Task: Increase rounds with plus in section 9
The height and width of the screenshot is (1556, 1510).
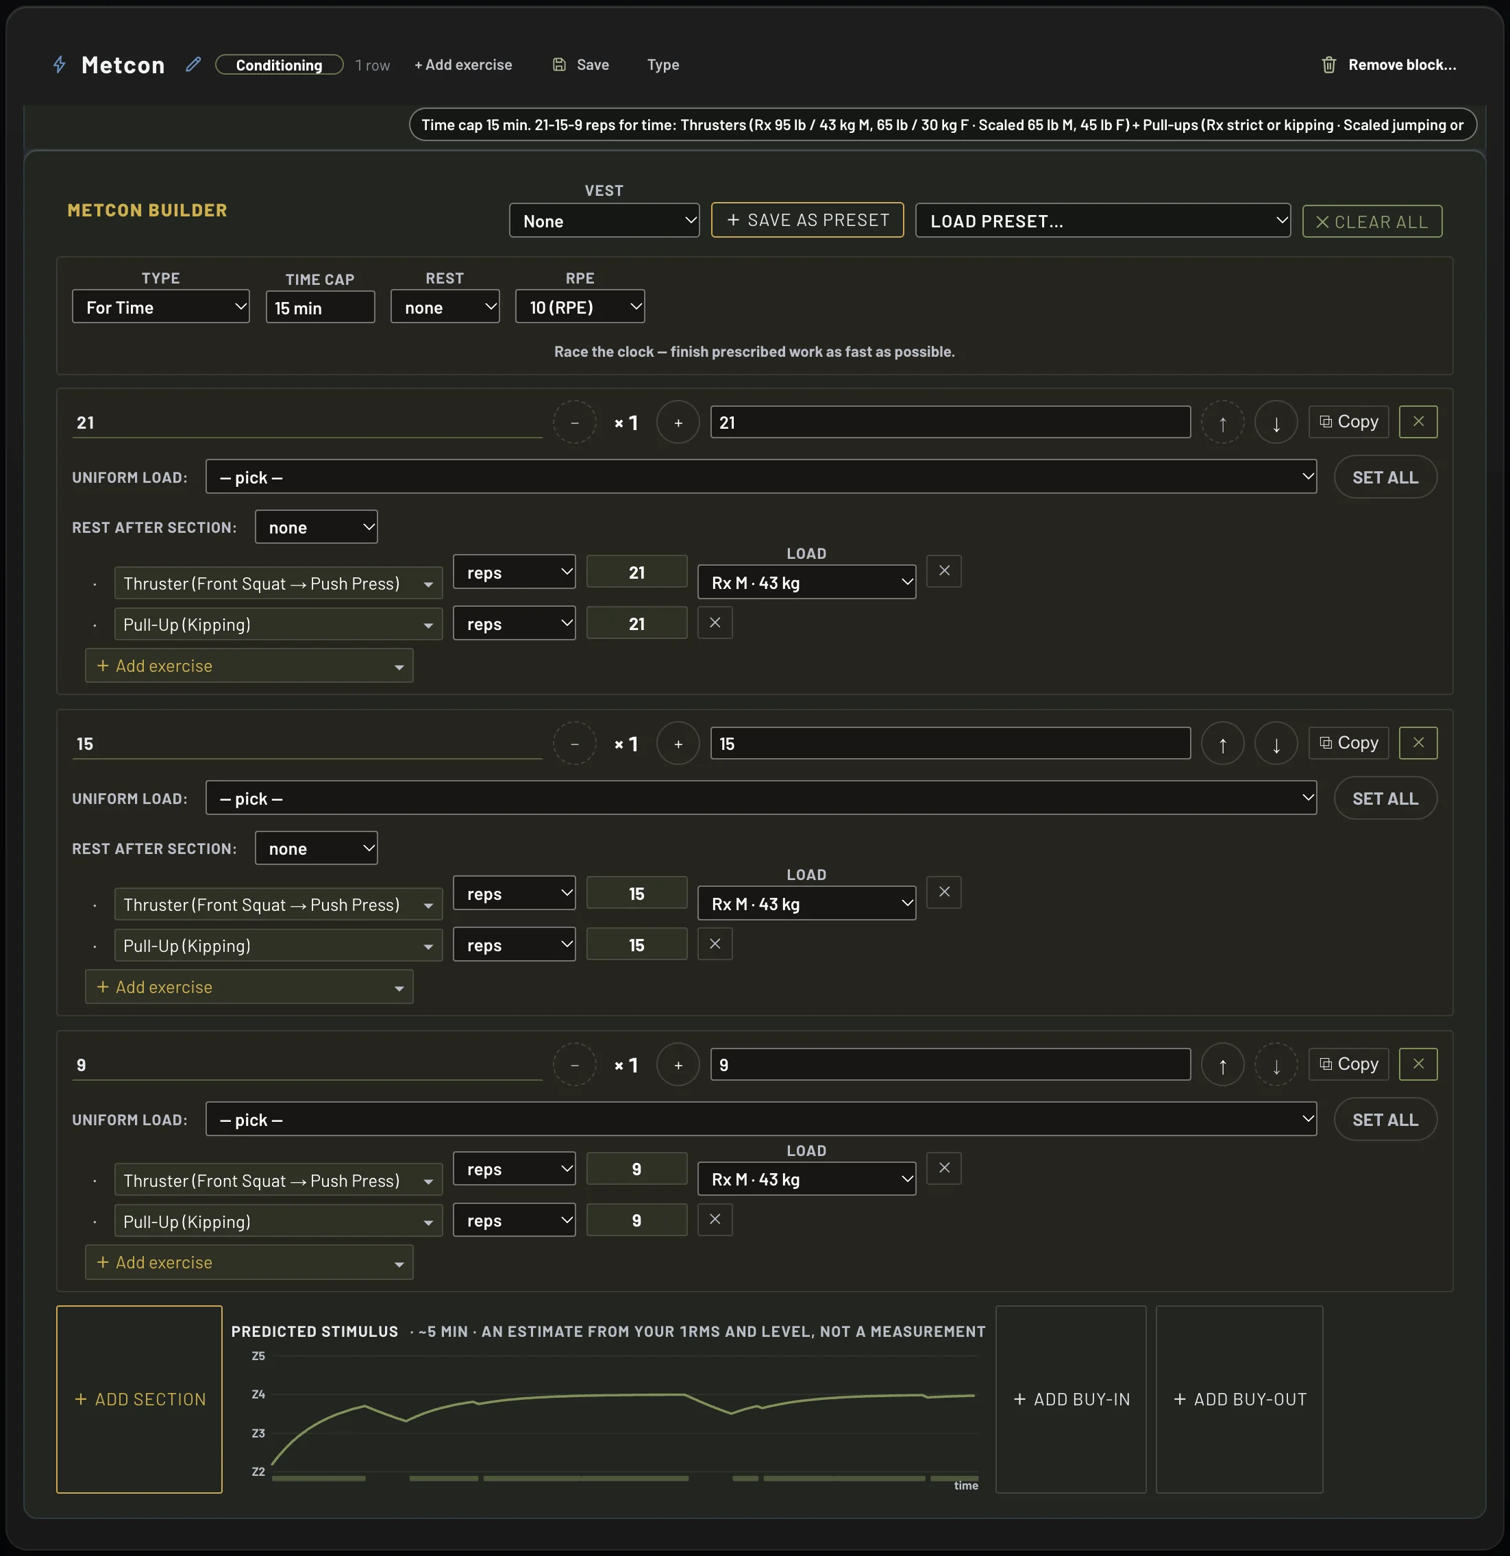Action: (x=678, y=1064)
